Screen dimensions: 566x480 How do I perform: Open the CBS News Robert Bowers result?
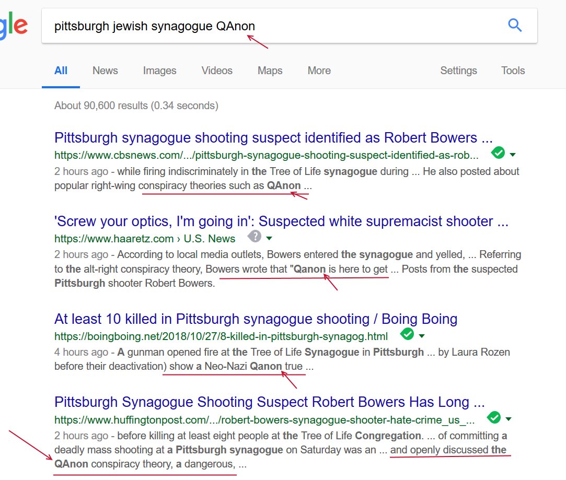pyautogui.click(x=273, y=138)
